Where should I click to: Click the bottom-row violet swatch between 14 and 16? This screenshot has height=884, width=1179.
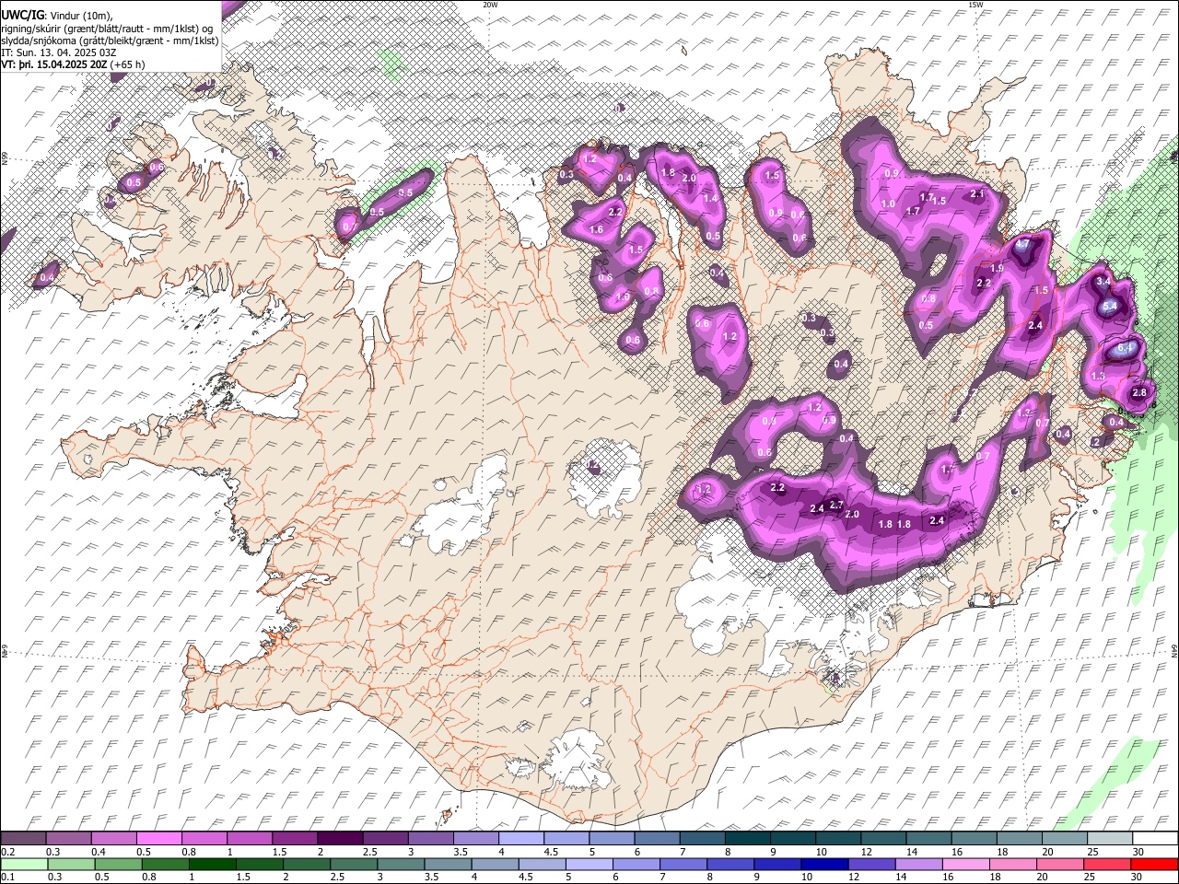pyautogui.click(x=918, y=864)
